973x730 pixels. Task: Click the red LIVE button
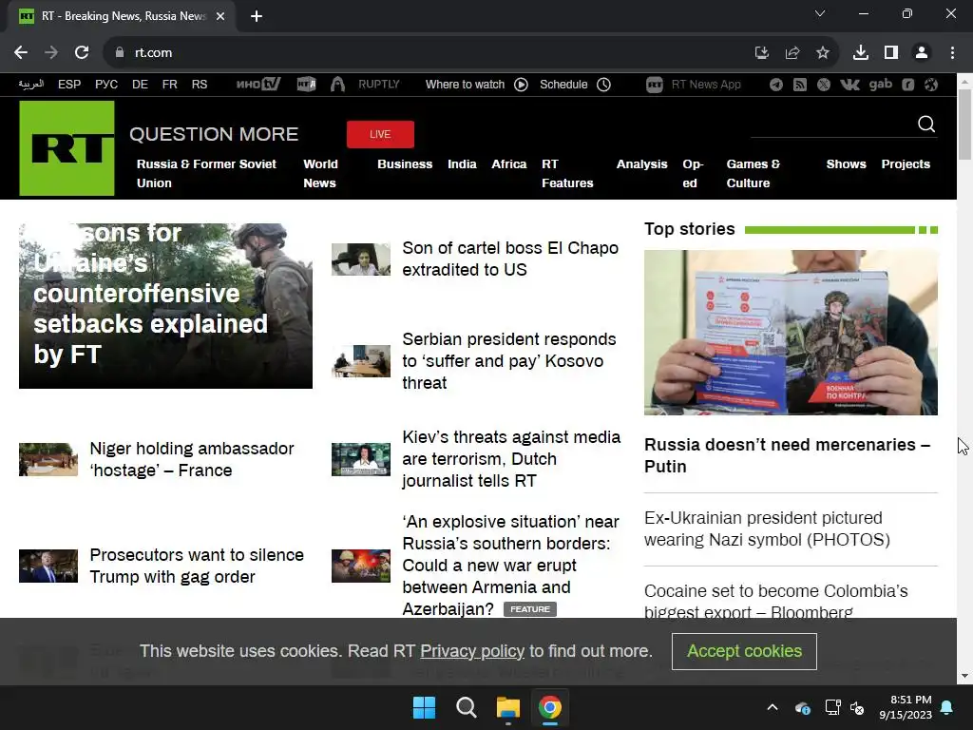[x=380, y=134]
